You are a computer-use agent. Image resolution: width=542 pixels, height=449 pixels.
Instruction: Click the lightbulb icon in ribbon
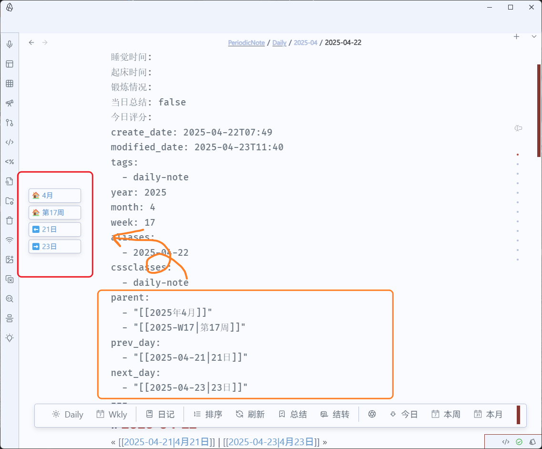click(x=10, y=338)
